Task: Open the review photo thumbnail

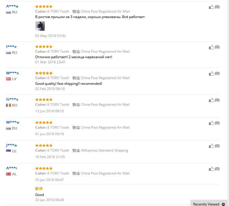Action: click(x=40, y=26)
